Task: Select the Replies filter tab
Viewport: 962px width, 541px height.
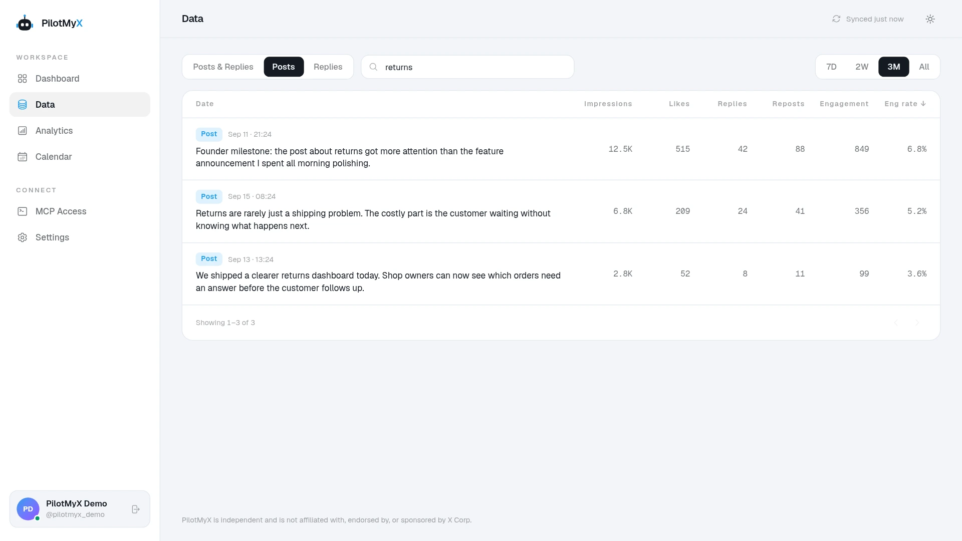Action: point(328,67)
